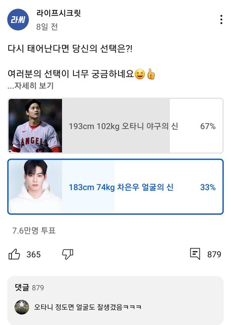This screenshot has width=231, height=325.
Task: Dislike the post with thumbs-down icon
Action: [67, 254]
